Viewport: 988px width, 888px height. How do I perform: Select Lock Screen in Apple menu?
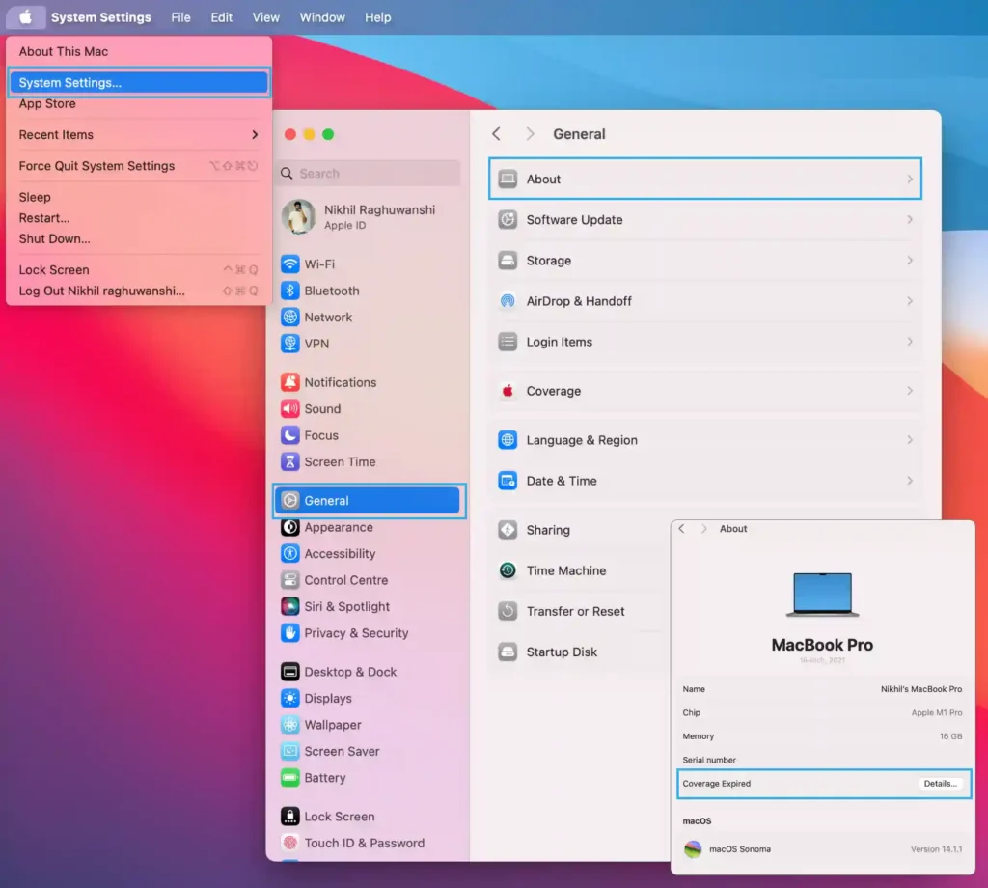[139, 269]
